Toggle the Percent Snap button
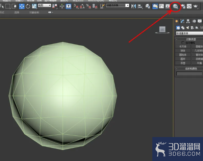The width and height of the screenshot is (203, 161). [x=88, y=6]
